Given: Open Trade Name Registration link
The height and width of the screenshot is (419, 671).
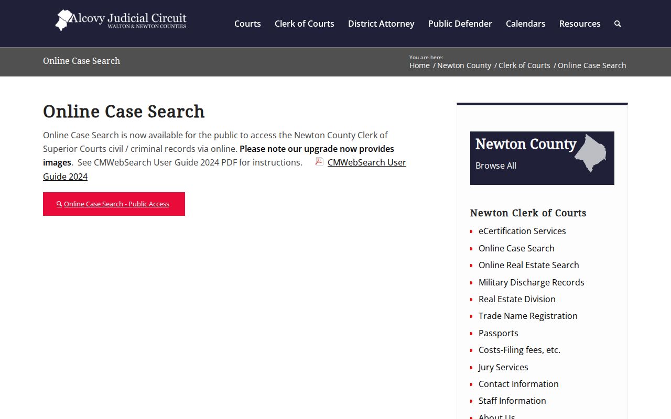Looking at the screenshot, I should (528, 316).
